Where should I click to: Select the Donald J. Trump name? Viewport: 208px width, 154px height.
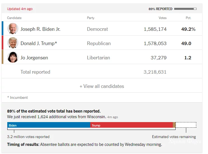[x=39, y=43]
